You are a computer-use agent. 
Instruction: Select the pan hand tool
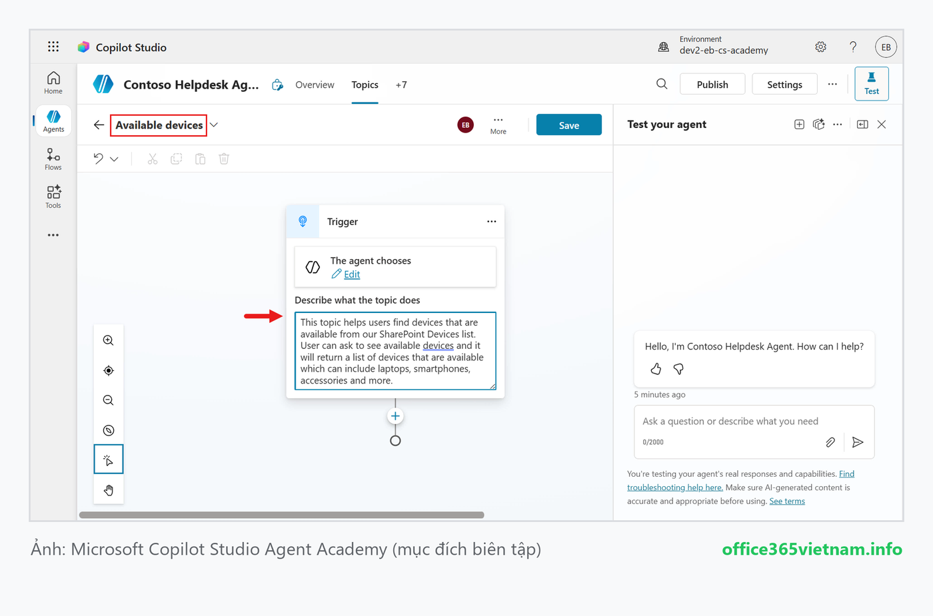(109, 490)
